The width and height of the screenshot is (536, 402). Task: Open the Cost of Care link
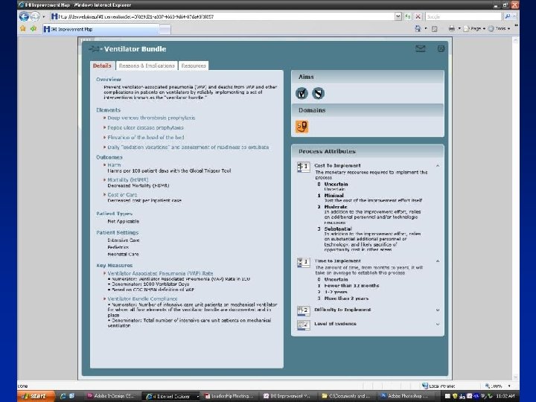coord(122,194)
